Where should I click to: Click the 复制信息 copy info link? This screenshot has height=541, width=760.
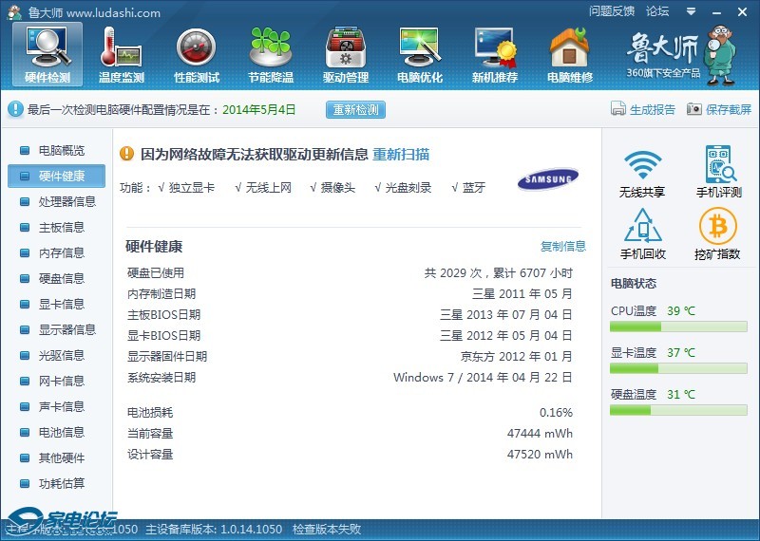[563, 247]
